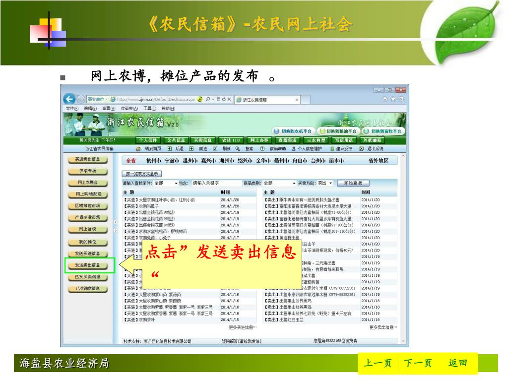Select 省外地区 in the region bar

tap(379, 161)
